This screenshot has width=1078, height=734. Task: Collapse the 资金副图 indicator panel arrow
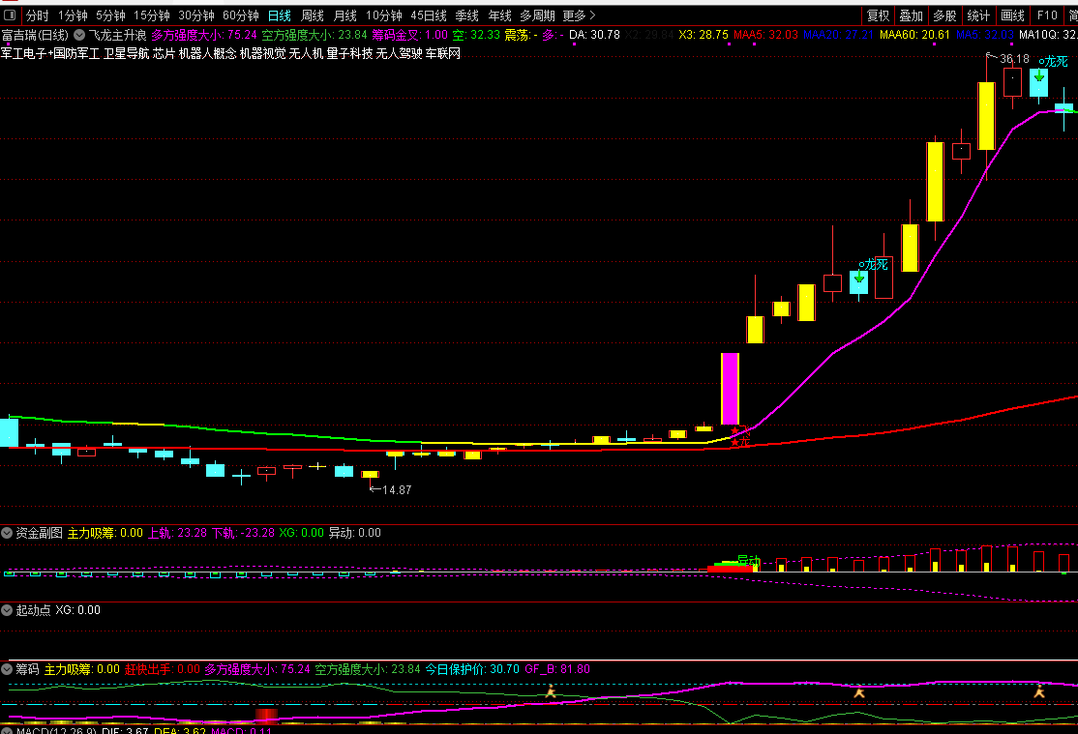coord(8,533)
